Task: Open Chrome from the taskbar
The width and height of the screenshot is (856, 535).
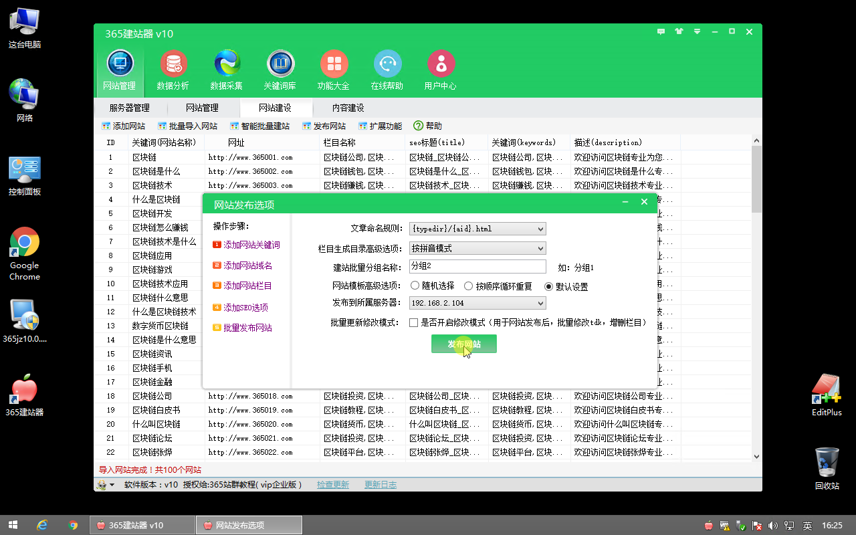Action: [x=73, y=525]
